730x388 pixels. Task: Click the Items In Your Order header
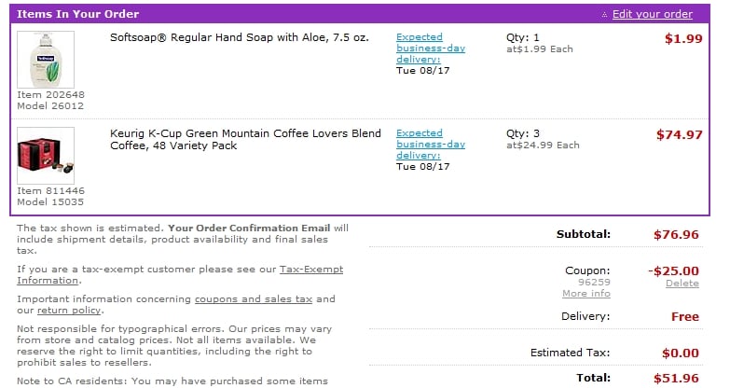click(77, 14)
